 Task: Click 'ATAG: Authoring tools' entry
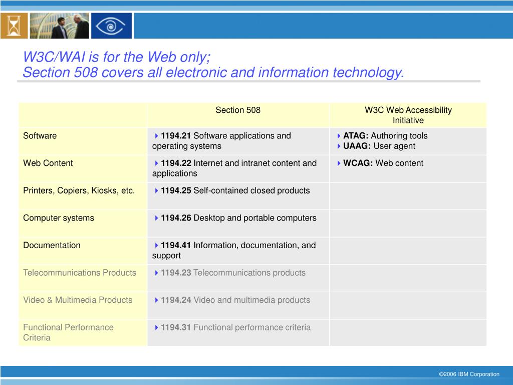point(385,136)
